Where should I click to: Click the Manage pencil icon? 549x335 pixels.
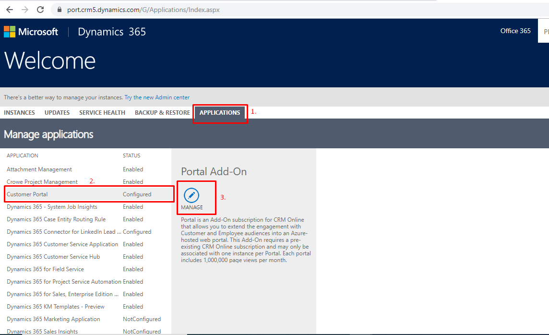[x=191, y=195]
